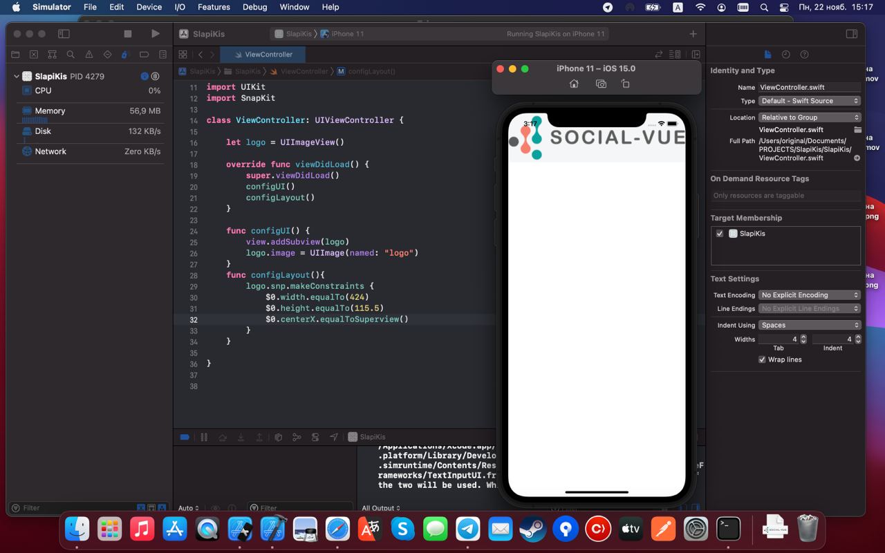Open the SlapiKis scheme selector in toolbar
The width and height of the screenshot is (885, 553).
click(x=292, y=33)
